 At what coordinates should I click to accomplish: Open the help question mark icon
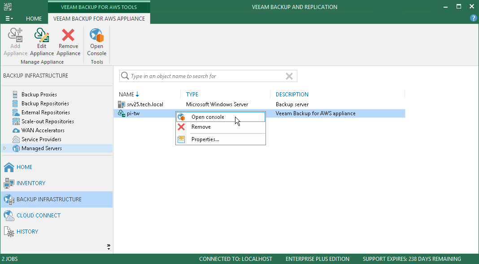pyautogui.click(x=473, y=18)
